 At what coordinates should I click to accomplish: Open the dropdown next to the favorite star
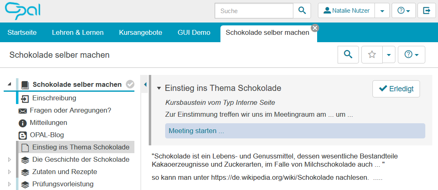[389, 54]
